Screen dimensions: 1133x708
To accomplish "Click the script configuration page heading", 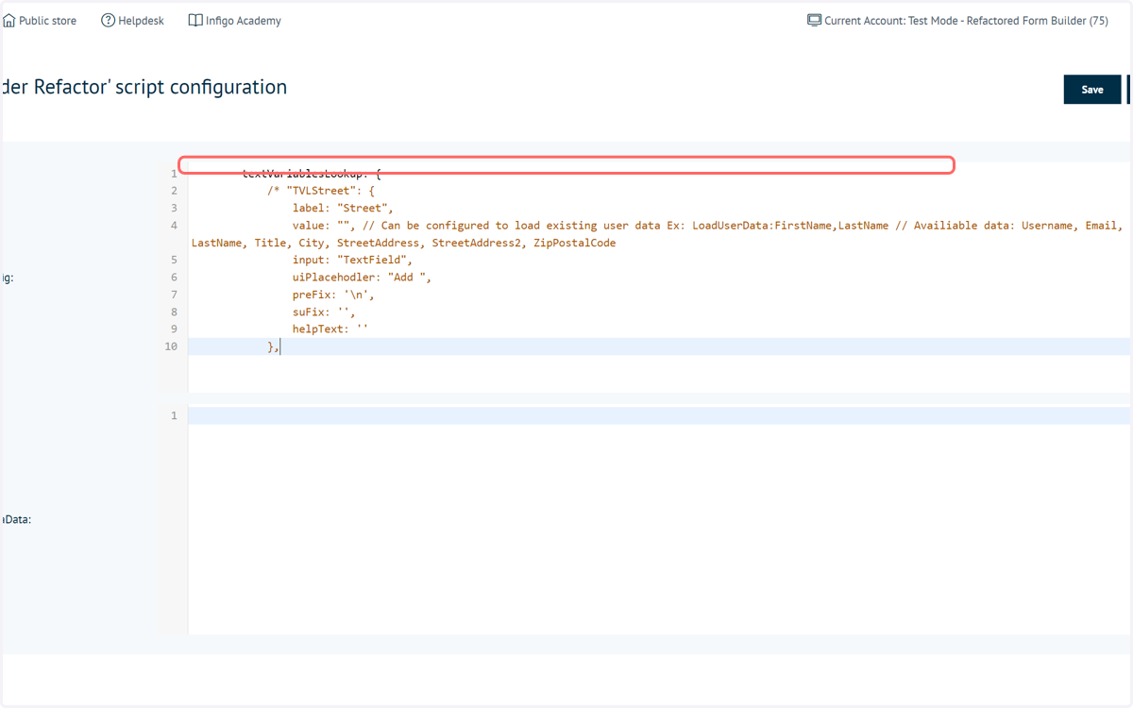I will coord(144,87).
